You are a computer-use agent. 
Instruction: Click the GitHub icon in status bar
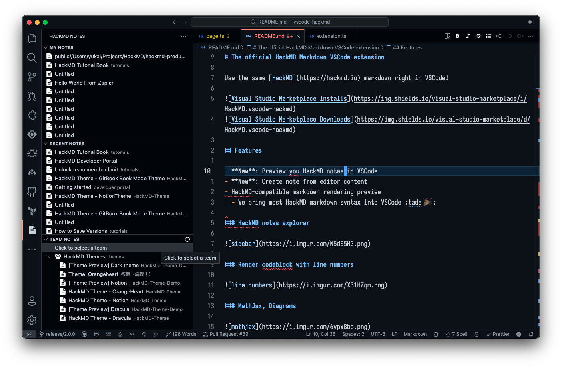click(x=84, y=334)
